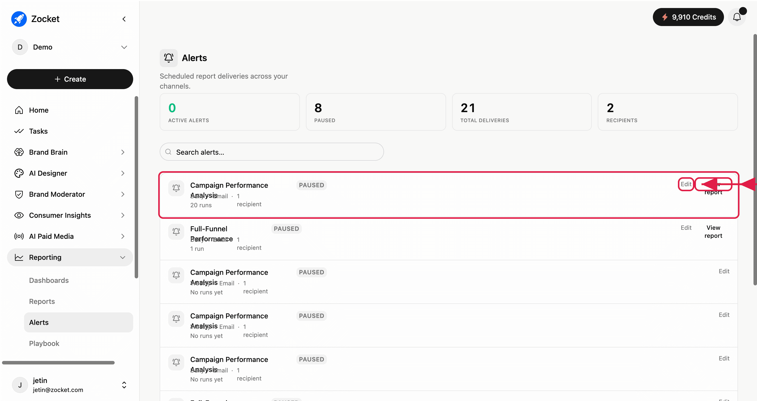Viewport: 757px width, 401px height.
Task: Open the Demo workspace dropdown
Action: (70, 47)
